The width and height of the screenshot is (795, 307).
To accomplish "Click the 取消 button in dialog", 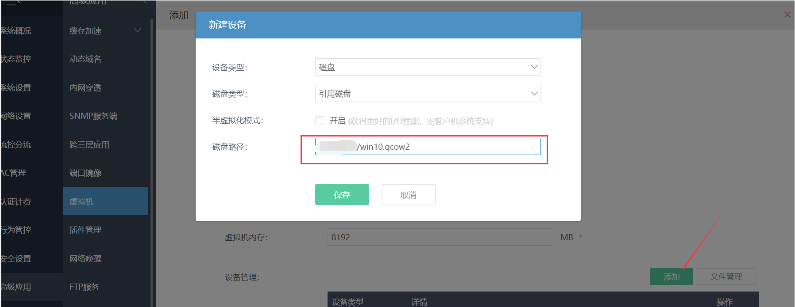I will [409, 195].
